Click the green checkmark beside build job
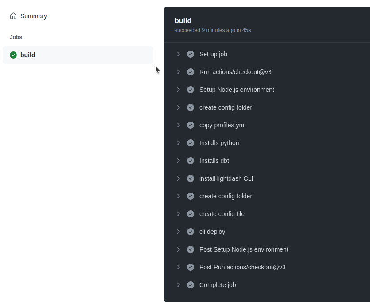The width and height of the screenshot is (370, 304). [13, 55]
